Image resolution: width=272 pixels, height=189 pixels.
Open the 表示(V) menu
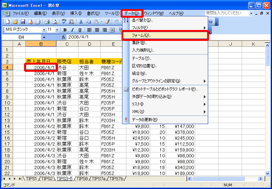[58, 13]
